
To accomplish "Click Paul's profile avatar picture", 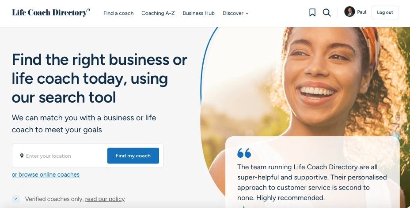I will 349,12.
